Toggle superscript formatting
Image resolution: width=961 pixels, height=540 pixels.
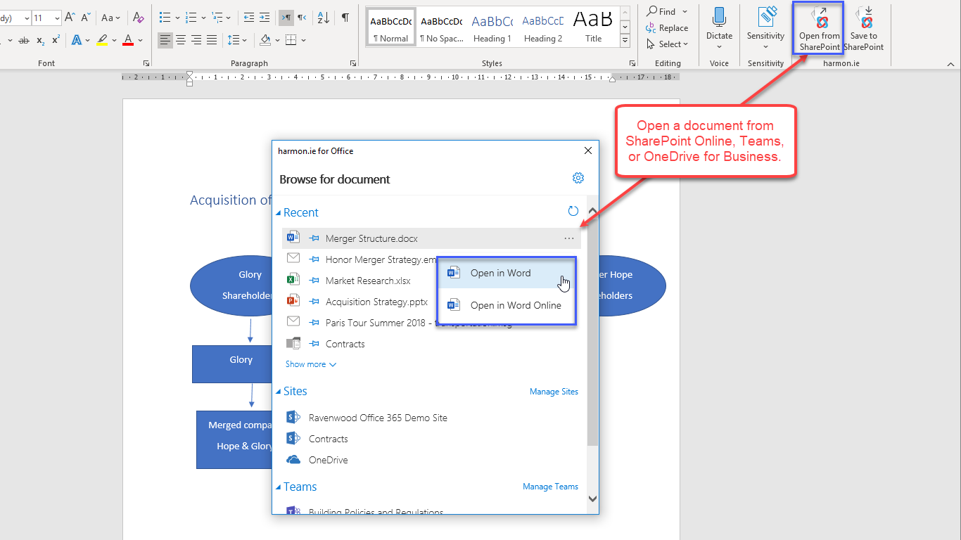[x=56, y=41]
